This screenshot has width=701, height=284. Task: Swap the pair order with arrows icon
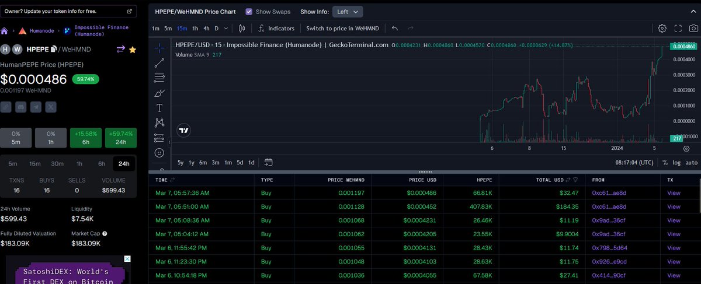point(121,50)
